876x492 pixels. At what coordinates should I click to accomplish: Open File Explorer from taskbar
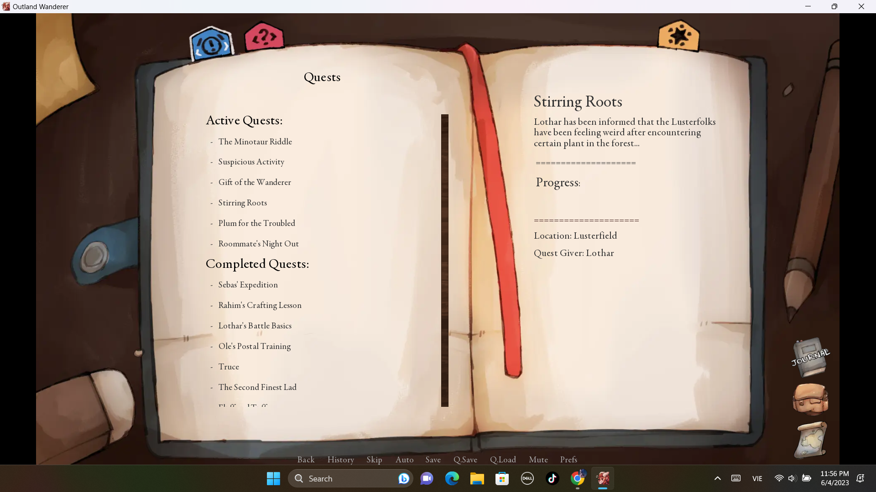coord(477,478)
